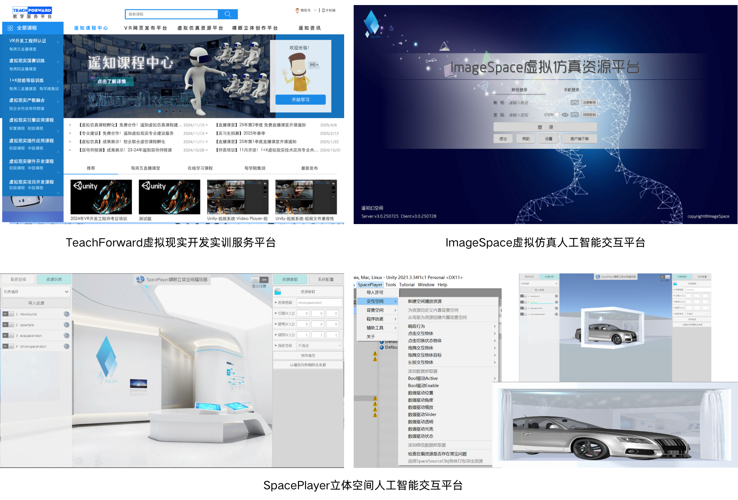Open virtual keyboard icon for 密码 field
This screenshot has width=738, height=500.
pyautogui.click(x=574, y=115)
